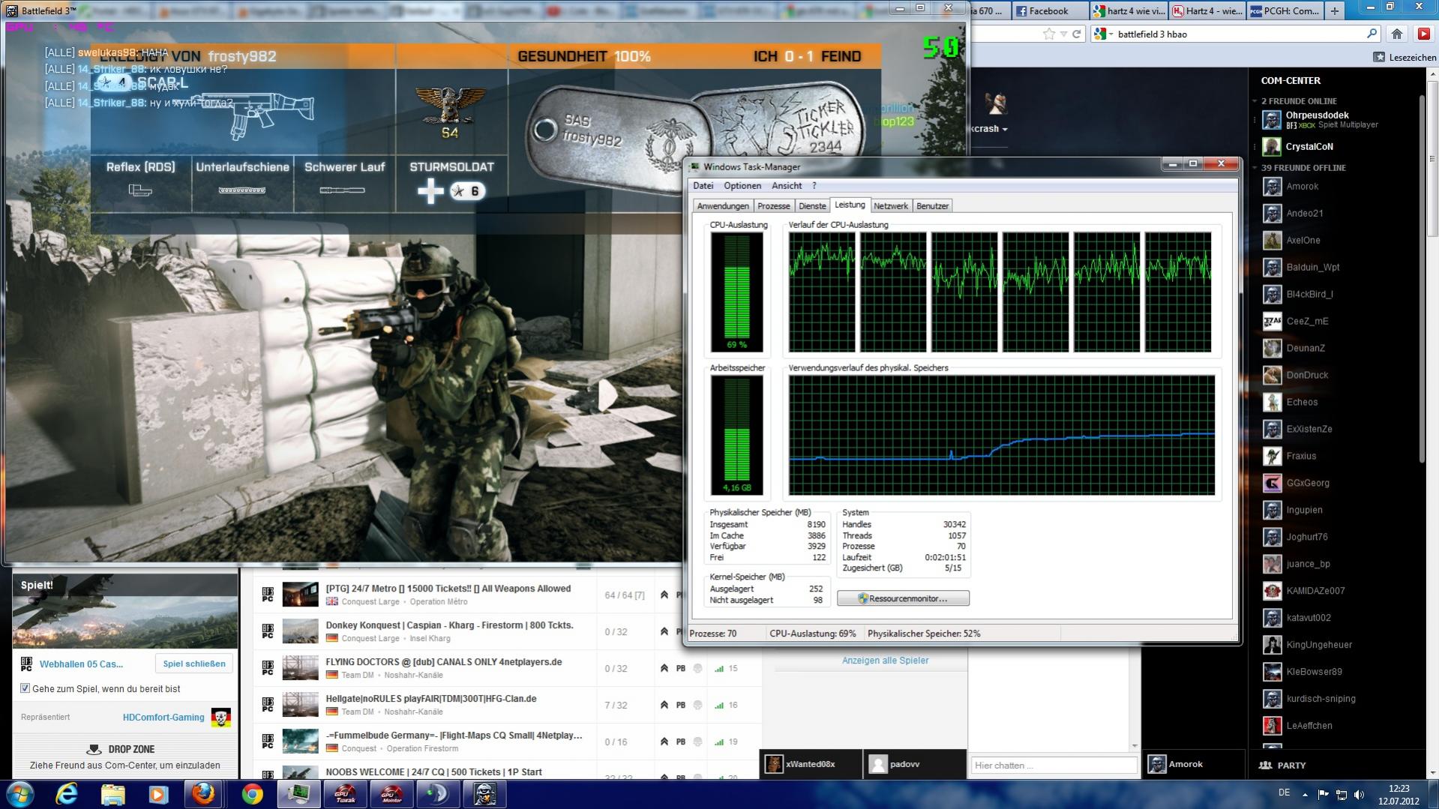Viewport: 1439px width, 809px height.
Task: Open GPU Monitor from the taskbar
Action: click(x=391, y=794)
